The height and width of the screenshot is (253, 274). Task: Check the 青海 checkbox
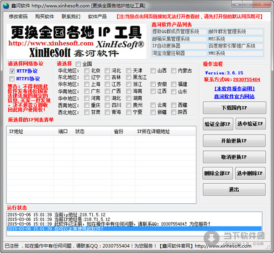pyautogui.click(x=107, y=112)
